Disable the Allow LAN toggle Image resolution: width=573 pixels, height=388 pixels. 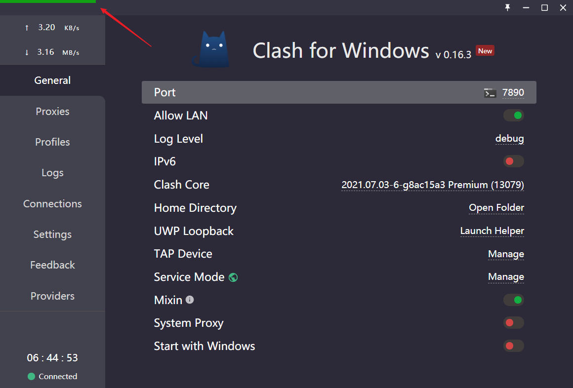(x=513, y=116)
